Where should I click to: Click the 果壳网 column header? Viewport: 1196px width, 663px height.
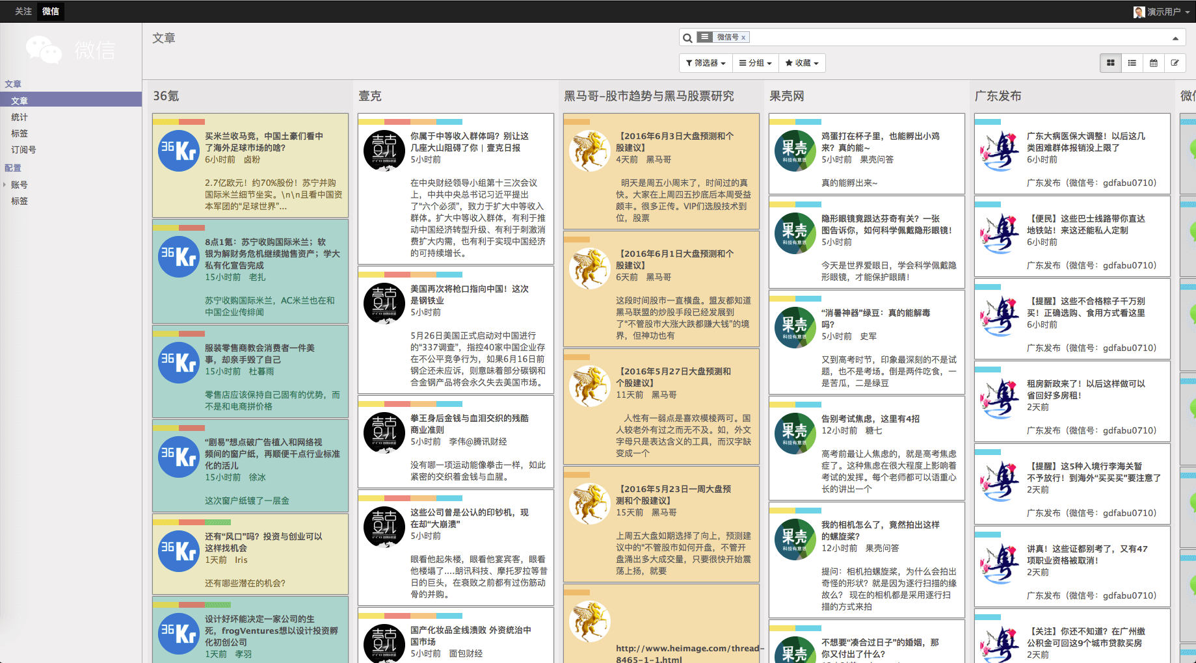click(787, 96)
